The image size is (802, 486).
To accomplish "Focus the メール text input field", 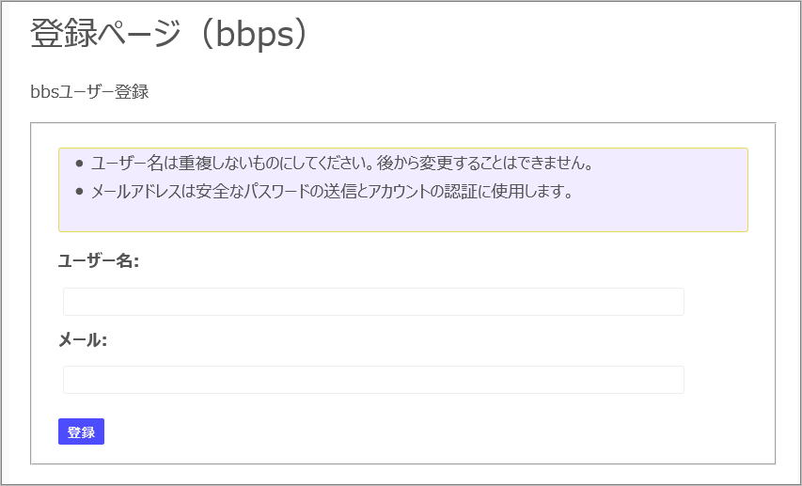I will click(x=373, y=380).
